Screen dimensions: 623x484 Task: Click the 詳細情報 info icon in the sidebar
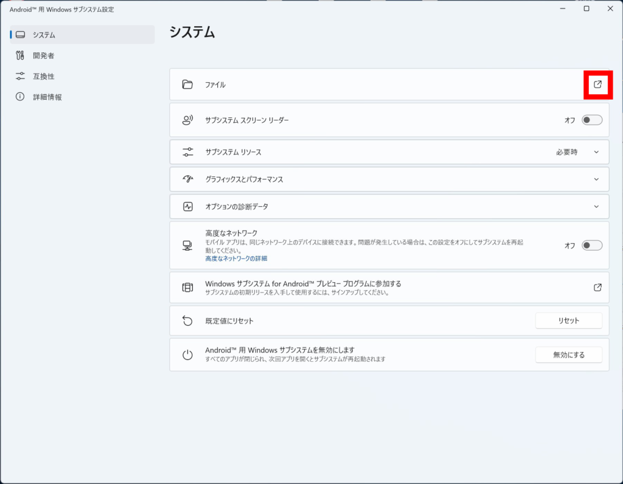coord(20,97)
